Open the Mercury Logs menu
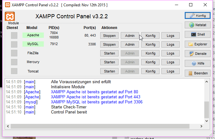This screenshot has width=215, height=139. click(171, 62)
